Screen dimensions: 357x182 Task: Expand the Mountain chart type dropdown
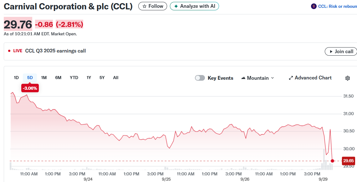[272, 78]
